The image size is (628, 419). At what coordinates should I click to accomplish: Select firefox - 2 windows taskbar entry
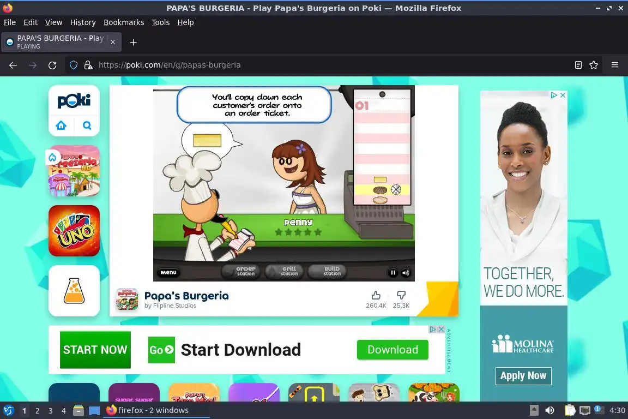(156, 410)
